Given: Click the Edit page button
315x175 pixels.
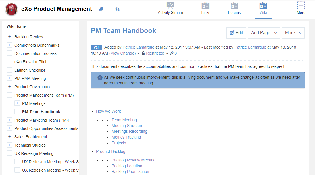Looking at the screenshot, I should [236, 33].
